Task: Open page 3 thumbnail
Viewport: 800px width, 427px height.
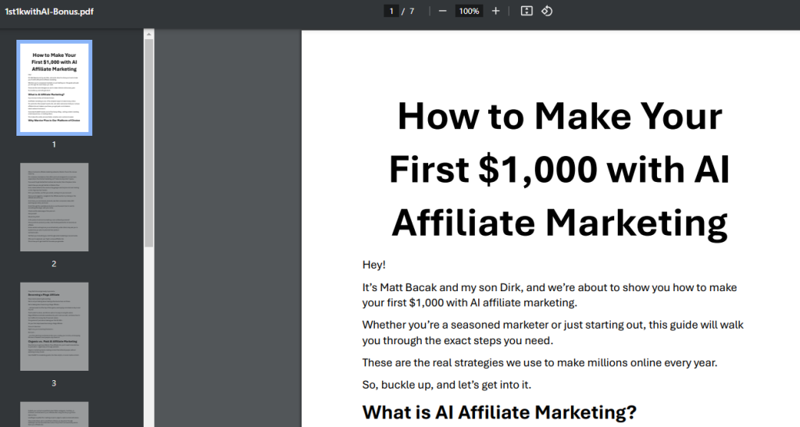Action: tap(54, 326)
